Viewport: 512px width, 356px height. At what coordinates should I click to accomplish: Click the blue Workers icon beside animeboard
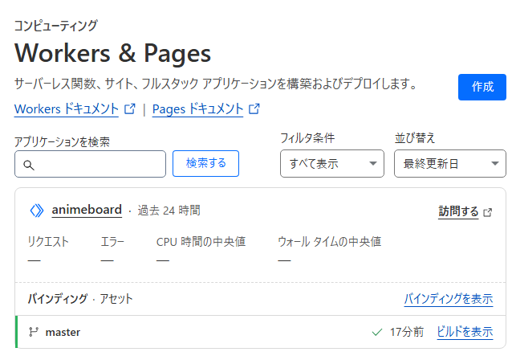(37, 211)
